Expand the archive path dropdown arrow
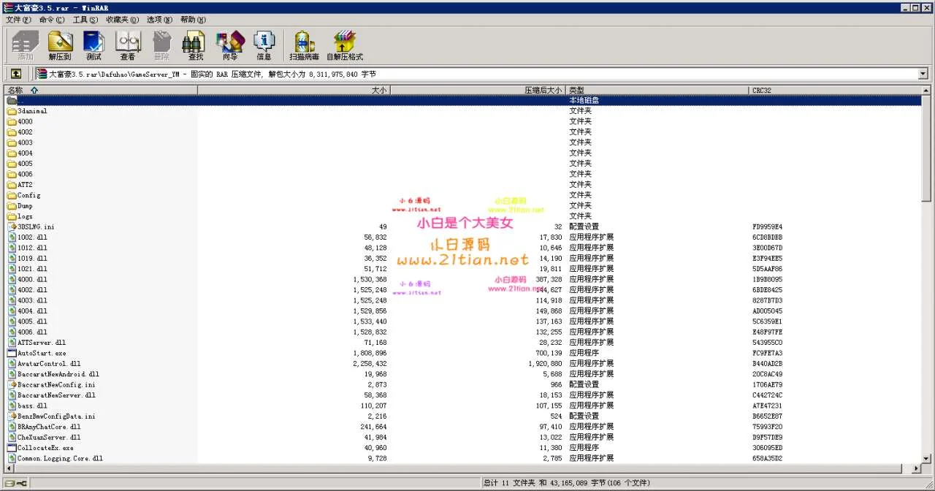The width and height of the screenshot is (935, 491). [x=923, y=74]
